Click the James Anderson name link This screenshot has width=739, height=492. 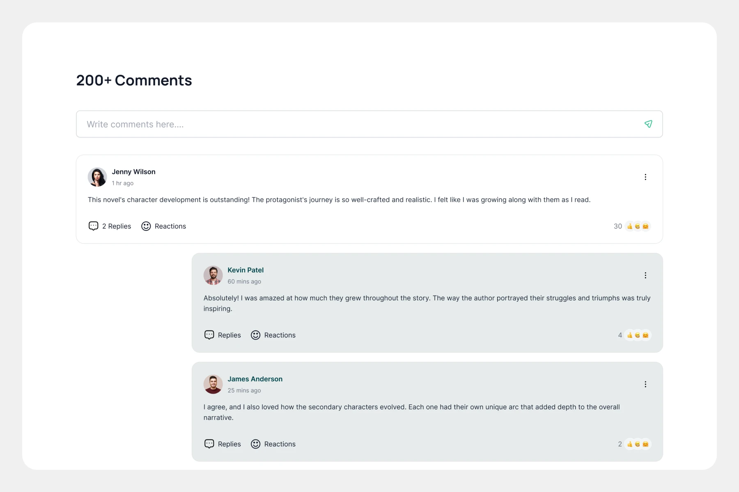click(255, 379)
